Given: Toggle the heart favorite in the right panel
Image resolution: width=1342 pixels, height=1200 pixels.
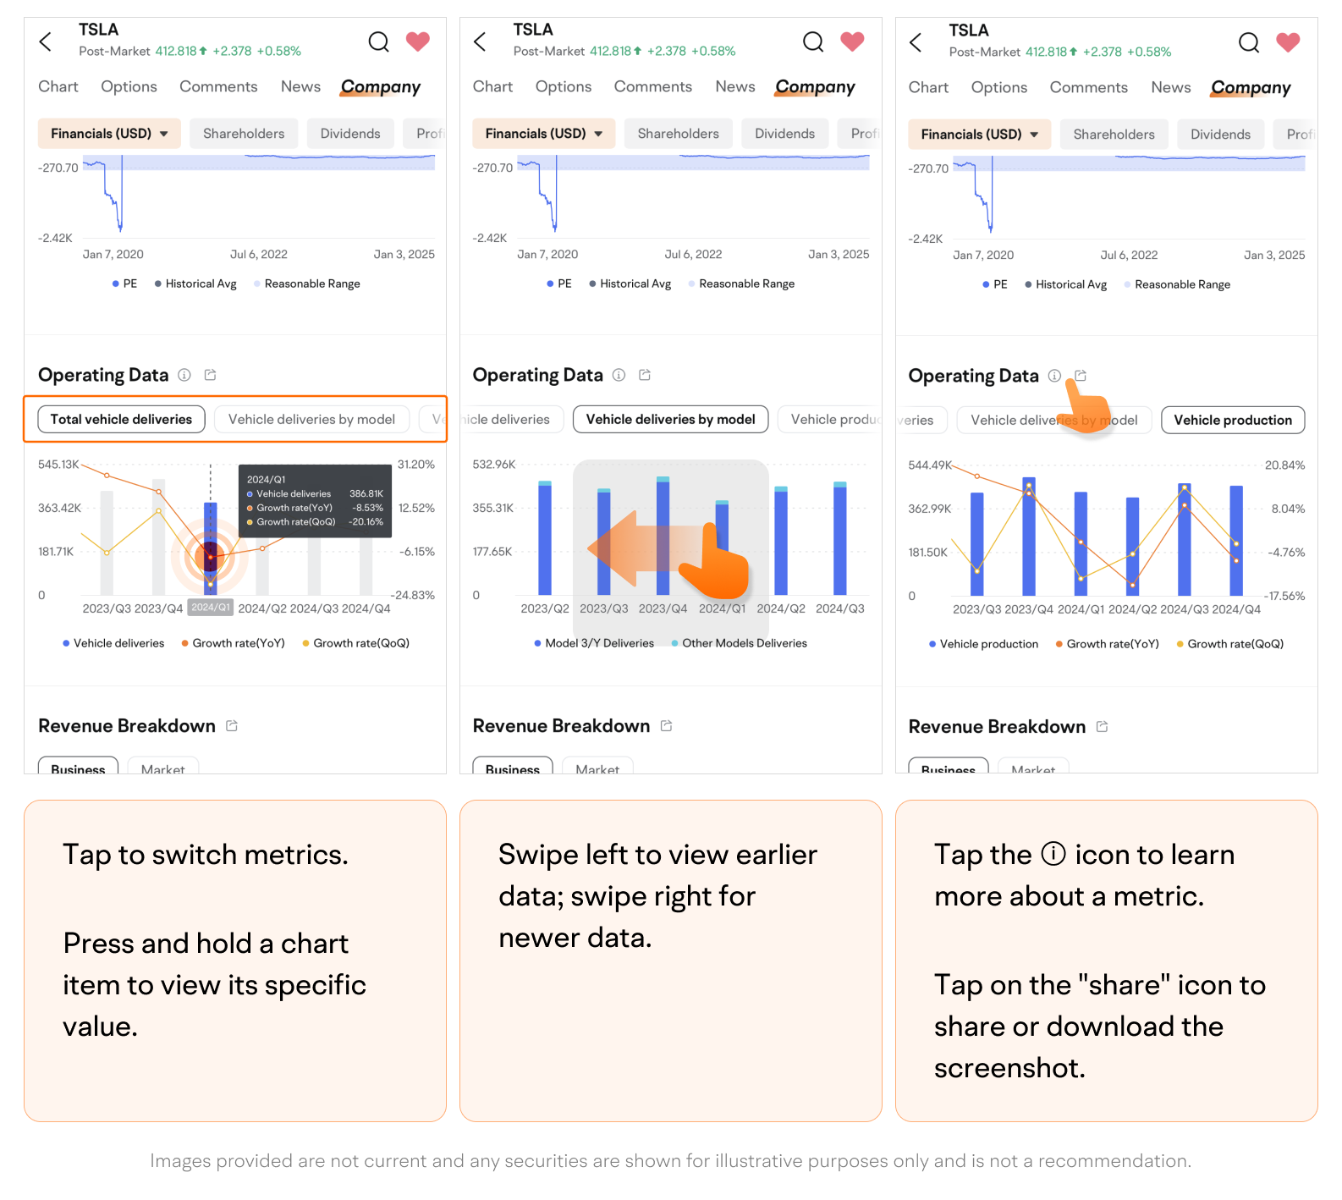Looking at the screenshot, I should click(x=1287, y=42).
